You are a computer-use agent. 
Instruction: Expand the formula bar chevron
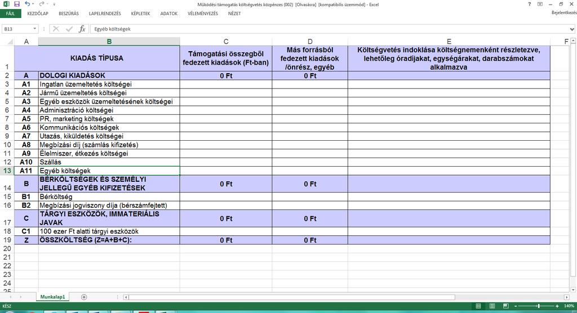tap(572, 29)
